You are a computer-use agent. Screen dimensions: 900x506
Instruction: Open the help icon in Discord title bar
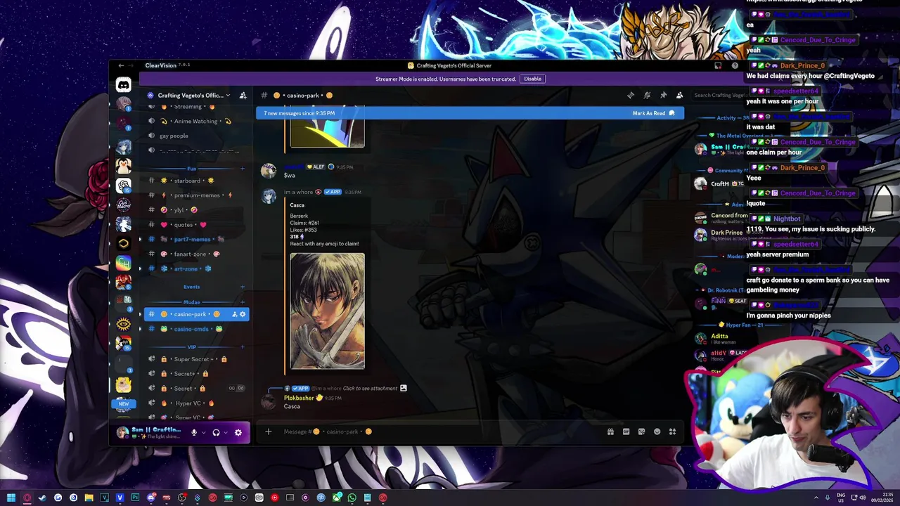click(735, 65)
